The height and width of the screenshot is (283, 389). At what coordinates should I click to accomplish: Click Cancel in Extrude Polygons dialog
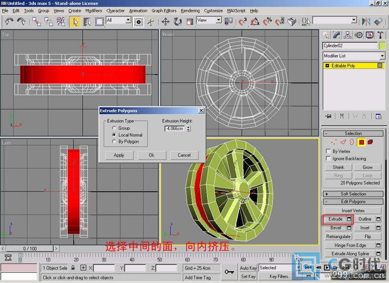coord(184,155)
